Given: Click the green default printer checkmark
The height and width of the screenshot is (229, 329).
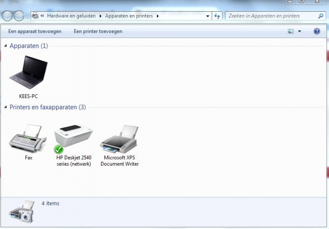Looking at the screenshot, I should (x=59, y=150).
